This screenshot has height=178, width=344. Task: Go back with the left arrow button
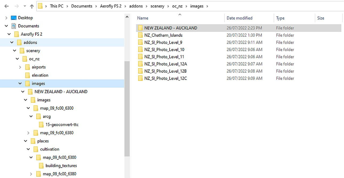click(6, 6)
